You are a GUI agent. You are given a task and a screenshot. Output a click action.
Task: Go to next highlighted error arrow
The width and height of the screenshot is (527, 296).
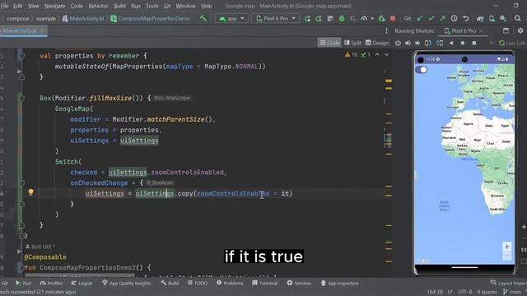(x=386, y=55)
